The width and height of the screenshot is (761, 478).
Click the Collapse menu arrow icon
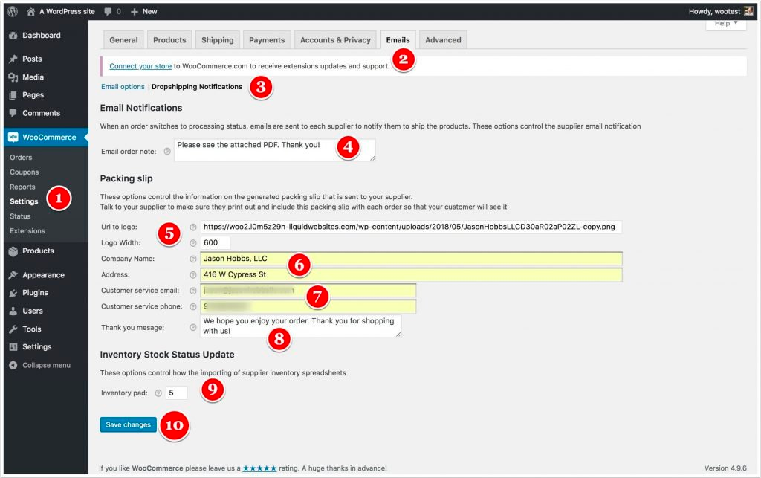(x=13, y=366)
